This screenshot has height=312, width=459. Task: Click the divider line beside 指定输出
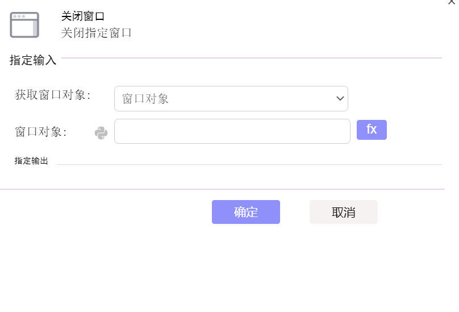249,164
